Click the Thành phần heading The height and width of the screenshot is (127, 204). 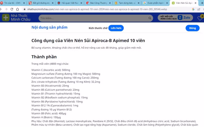point(44,57)
